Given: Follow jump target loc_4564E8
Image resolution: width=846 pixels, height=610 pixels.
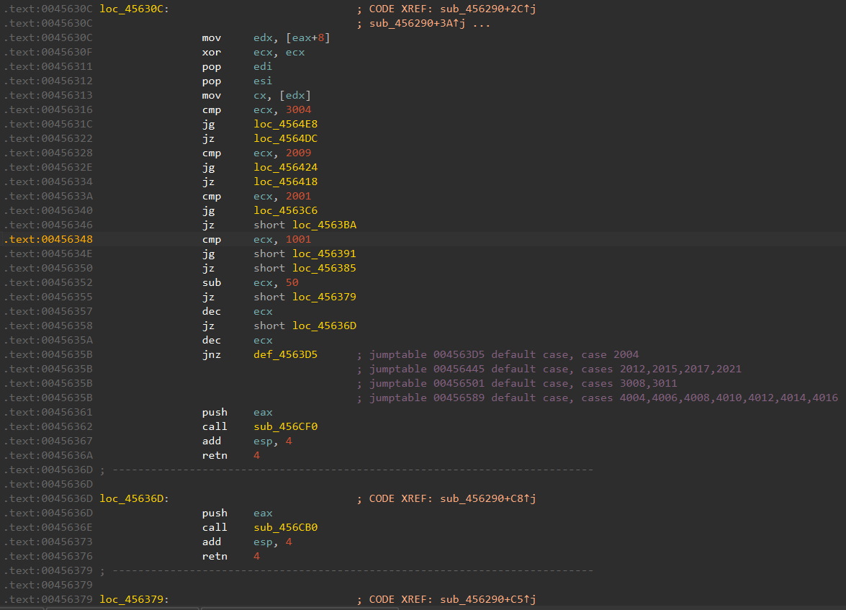Looking at the screenshot, I should tap(285, 124).
